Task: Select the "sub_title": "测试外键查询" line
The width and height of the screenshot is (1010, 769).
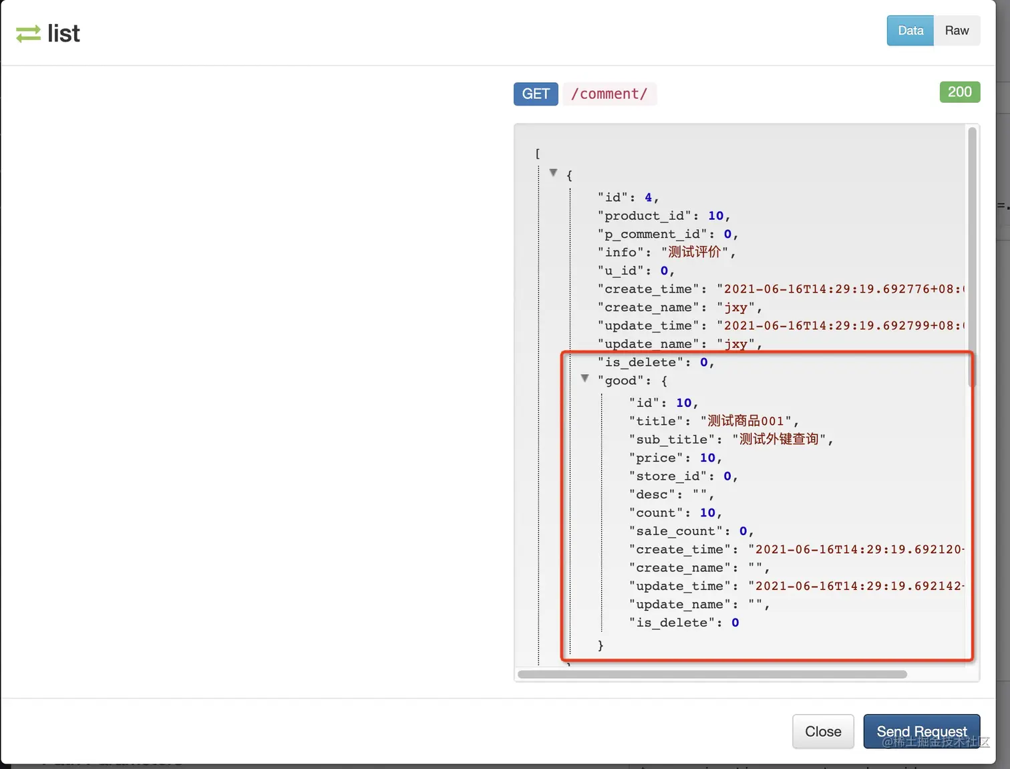Action: [731, 440]
